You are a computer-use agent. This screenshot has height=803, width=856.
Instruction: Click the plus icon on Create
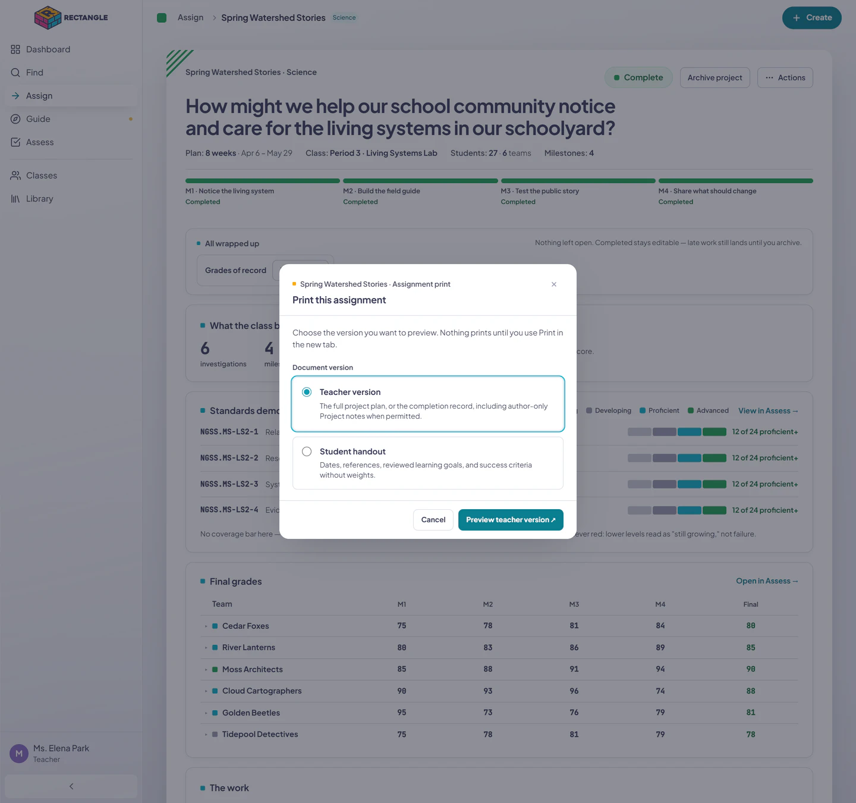tap(797, 18)
